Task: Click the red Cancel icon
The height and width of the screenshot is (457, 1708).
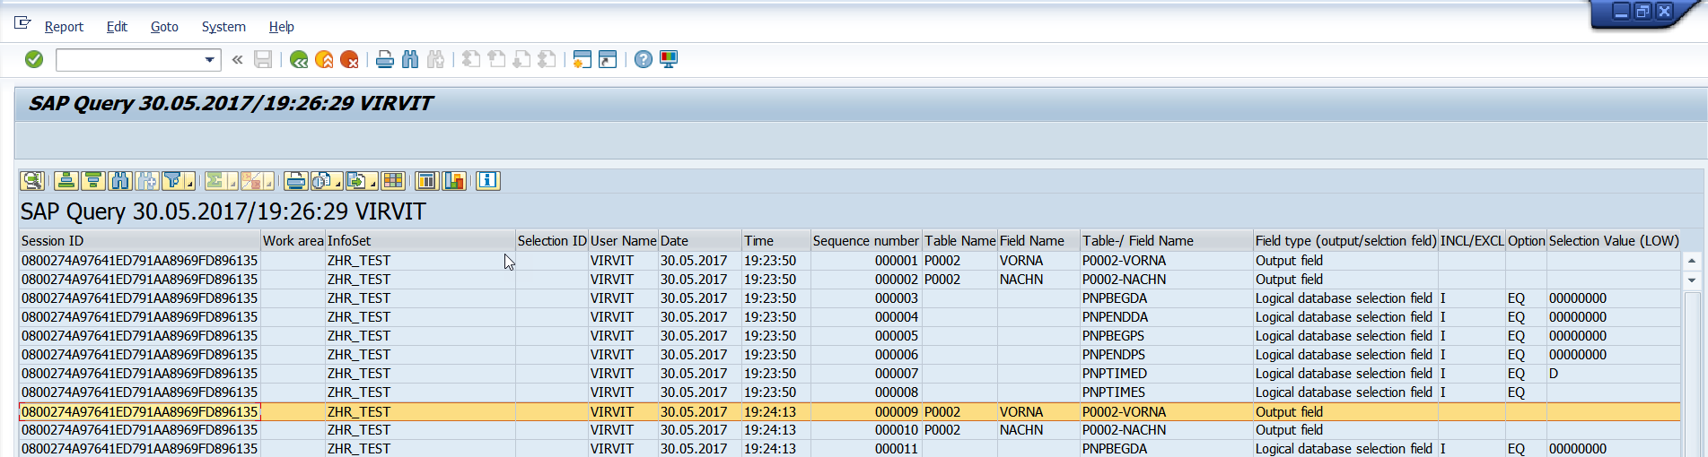Action: 349,59
